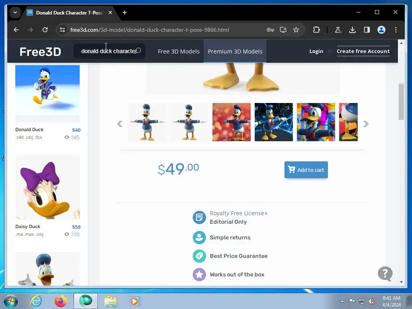Image resolution: width=412 pixels, height=309 pixels.
Task: Click the Login link
Action: [316, 51]
